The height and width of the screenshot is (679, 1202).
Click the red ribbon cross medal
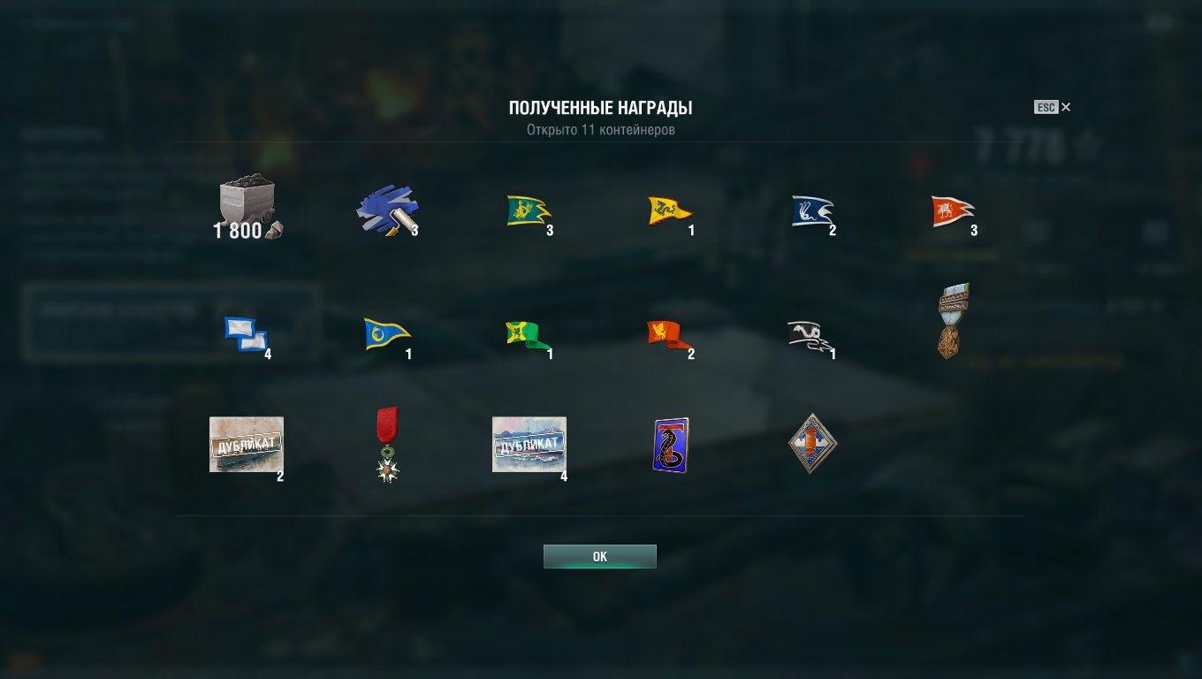point(387,444)
